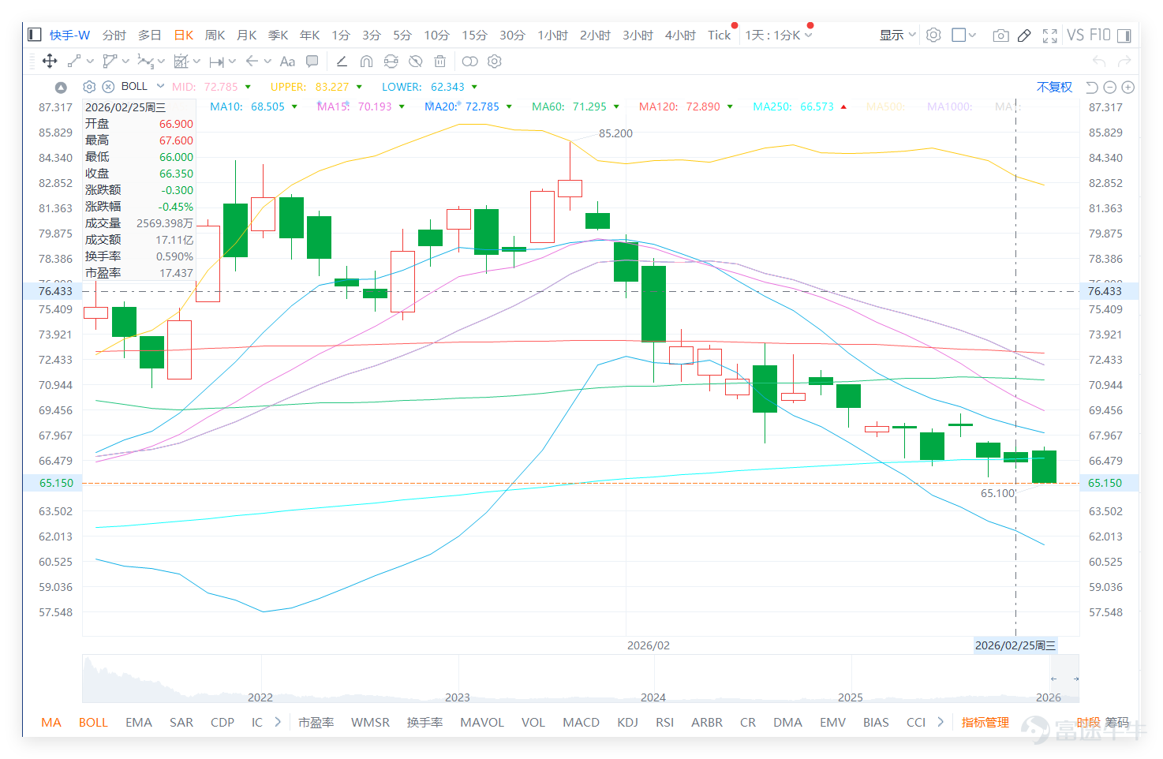Switch to 分时 intraday tab
The height and width of the screenshot is (759, 1163).
pyautogui.click(x=114, y=35)
